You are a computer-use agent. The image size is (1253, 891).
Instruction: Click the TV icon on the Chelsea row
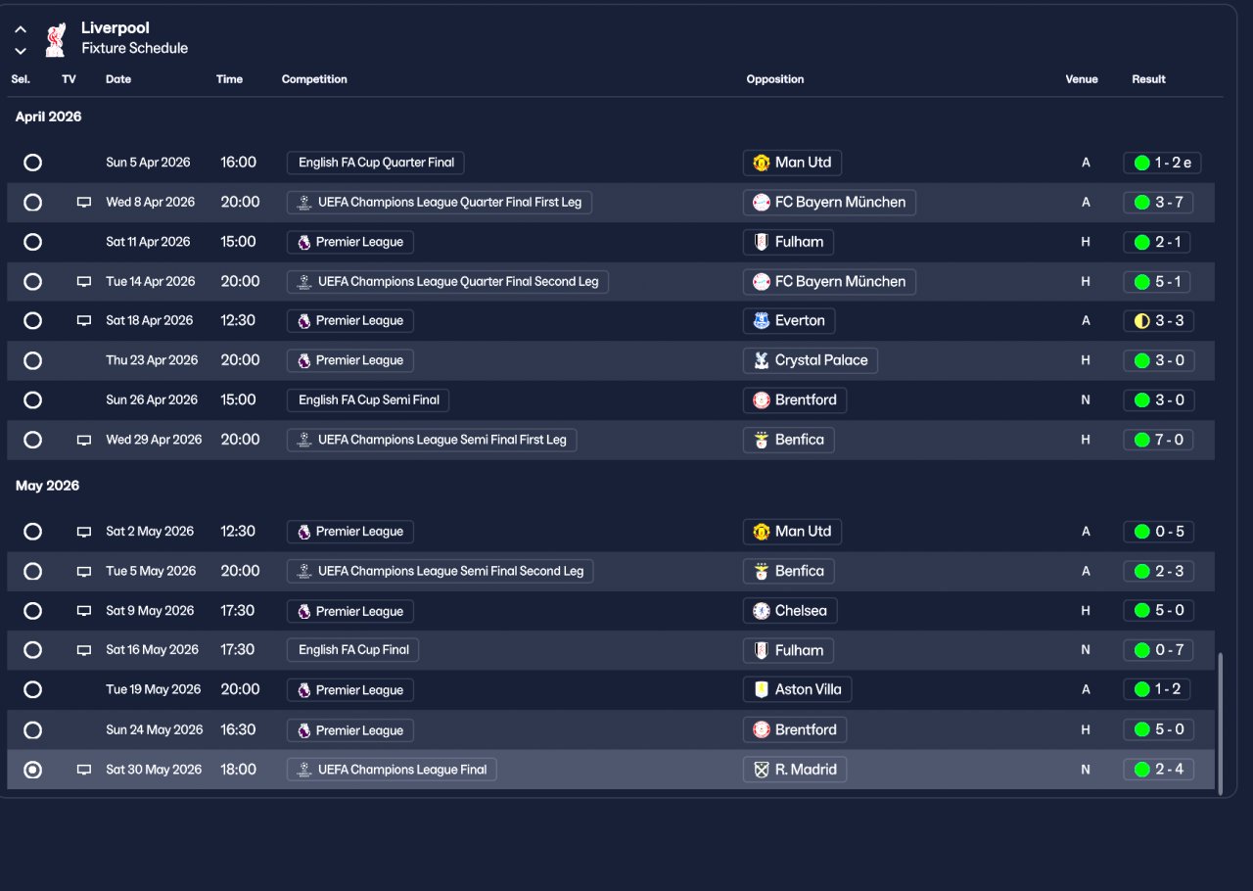coord(84,611)
